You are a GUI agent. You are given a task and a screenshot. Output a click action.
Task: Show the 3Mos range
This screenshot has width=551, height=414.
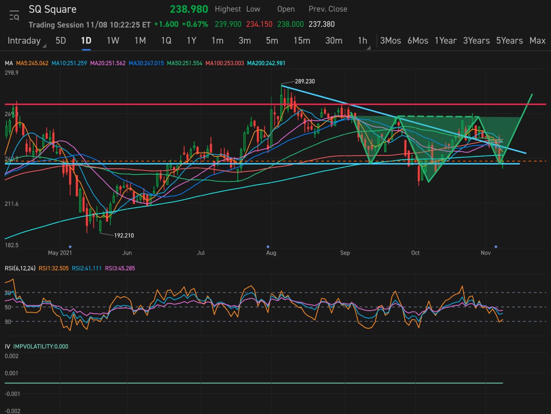coord(391,41)
